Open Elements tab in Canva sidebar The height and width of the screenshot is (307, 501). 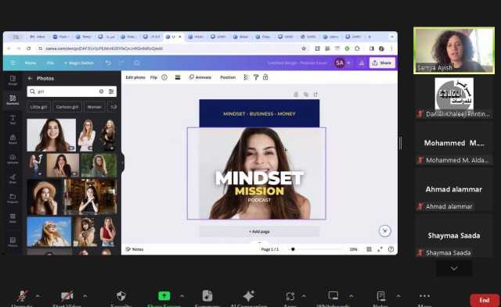tap(13, 99)
